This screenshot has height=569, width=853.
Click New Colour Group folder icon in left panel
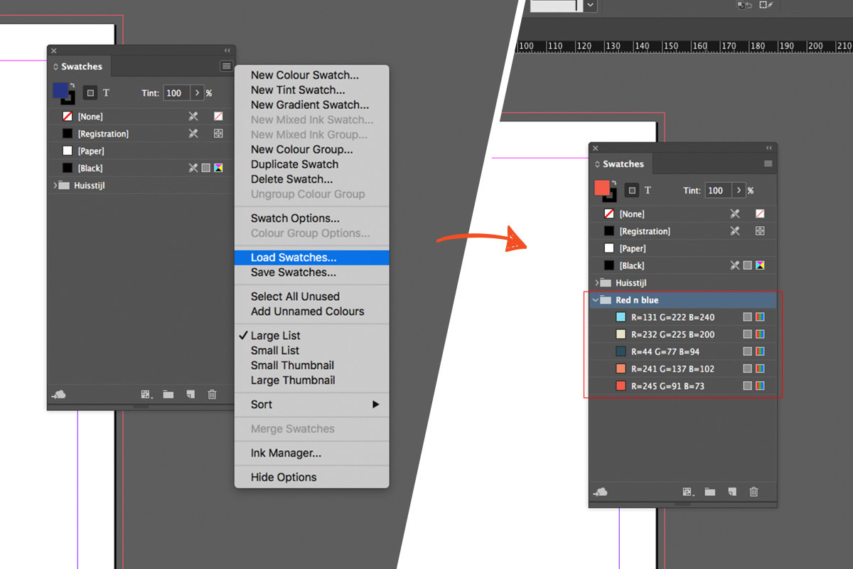168,394
